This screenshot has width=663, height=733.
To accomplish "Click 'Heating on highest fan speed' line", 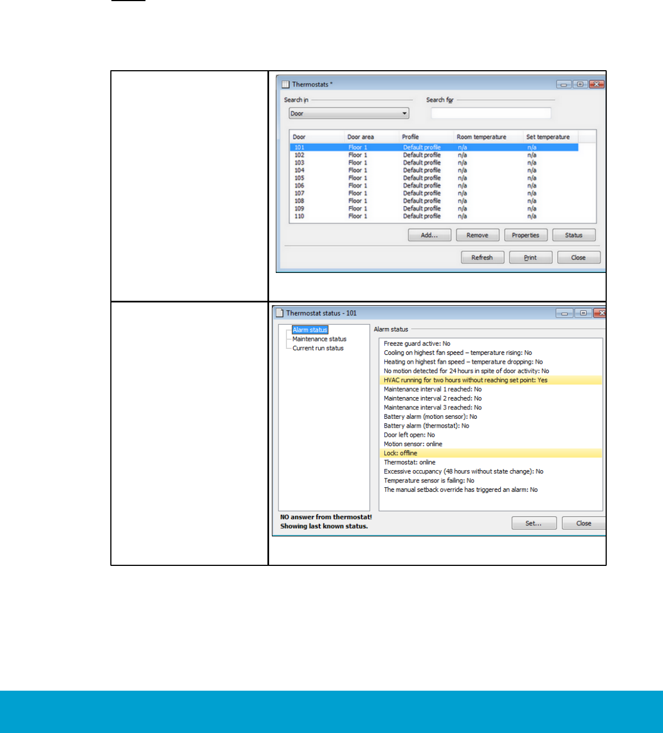I will 463,362.
